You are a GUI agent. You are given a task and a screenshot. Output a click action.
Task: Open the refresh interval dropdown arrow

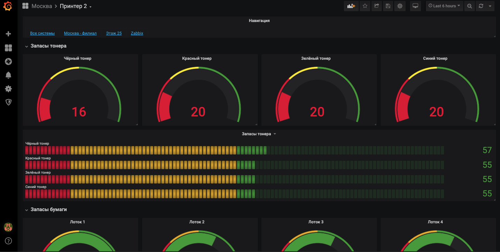click(x=490, y=6)
